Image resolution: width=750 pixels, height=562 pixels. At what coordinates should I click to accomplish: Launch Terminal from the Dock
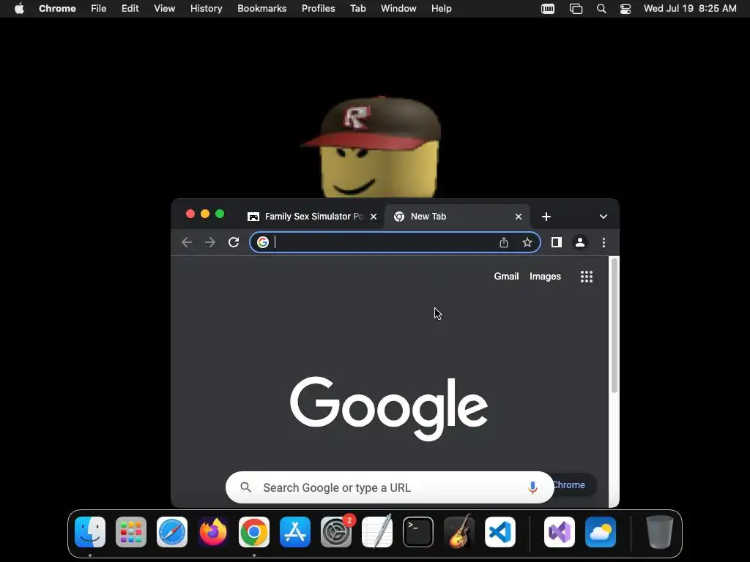[x=418, y=532]
